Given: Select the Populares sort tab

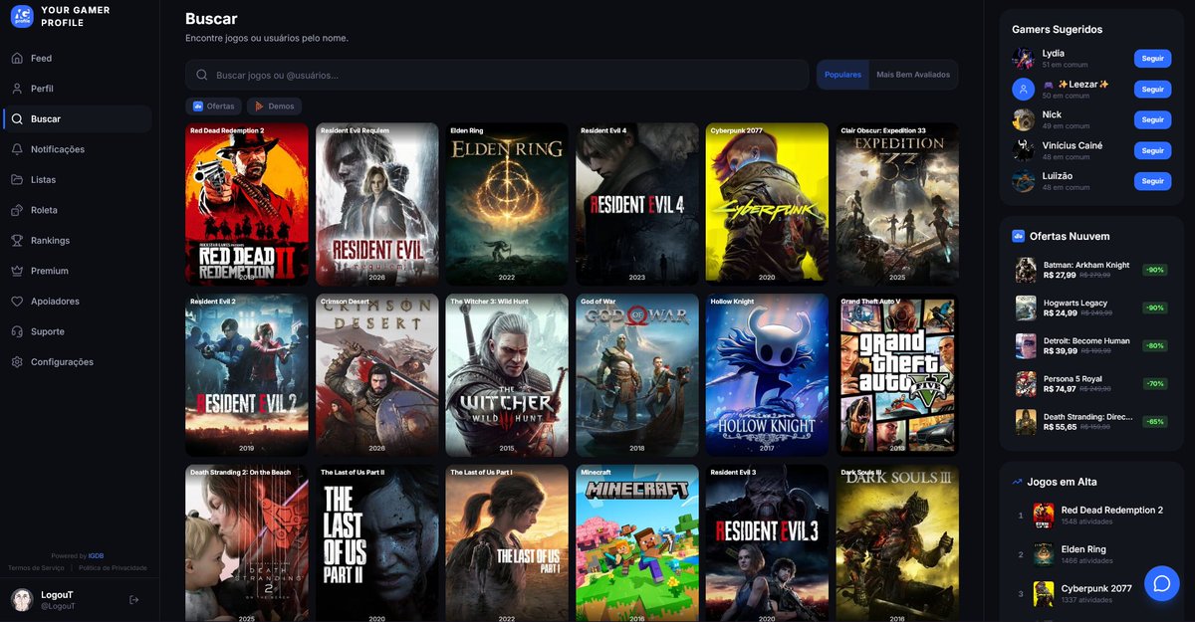Looking at the screenshot, I should tap(842, 75).
